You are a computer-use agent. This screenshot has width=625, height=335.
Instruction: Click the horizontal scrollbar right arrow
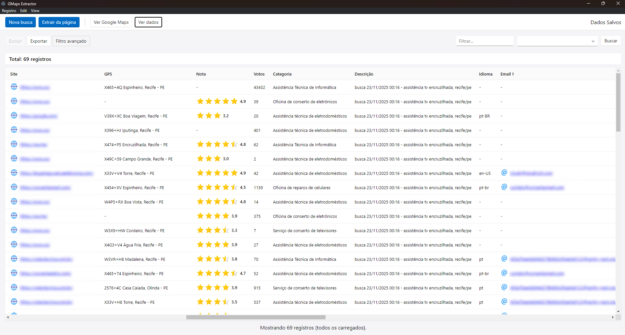tap(613, 317)
